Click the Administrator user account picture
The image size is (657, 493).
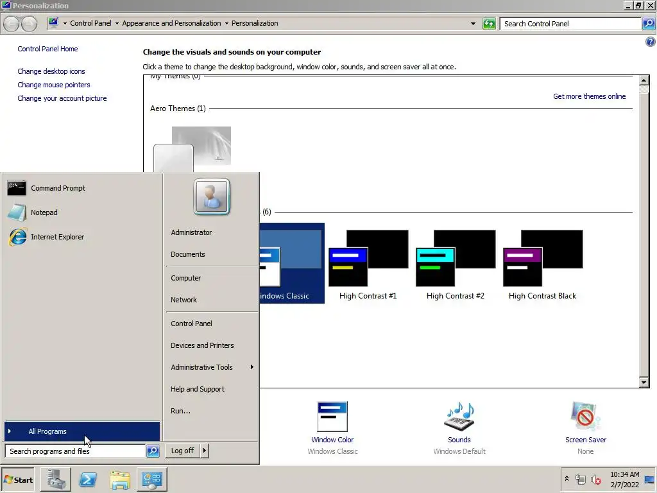coord(212,196)
